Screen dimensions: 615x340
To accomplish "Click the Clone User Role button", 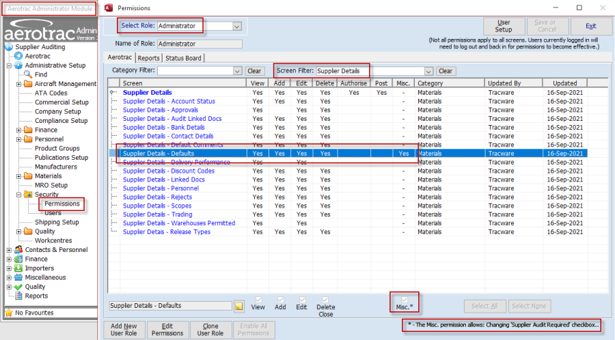I will [x=210, y=330].
